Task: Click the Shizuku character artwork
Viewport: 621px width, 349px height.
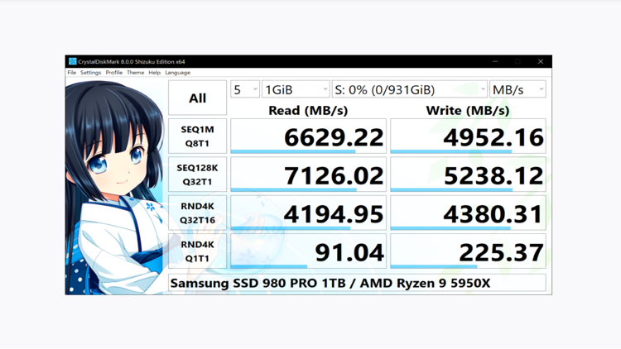Action: click(x=115, y=186)
